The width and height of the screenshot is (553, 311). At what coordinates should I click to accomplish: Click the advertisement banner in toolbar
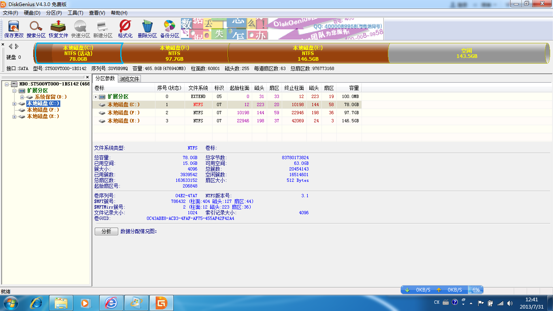coord(282,29)
